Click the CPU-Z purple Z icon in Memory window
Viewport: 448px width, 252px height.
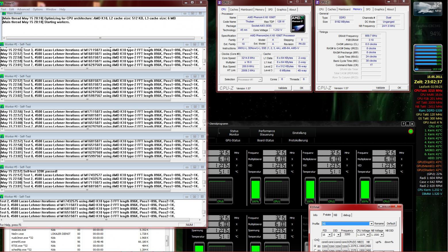318,2
